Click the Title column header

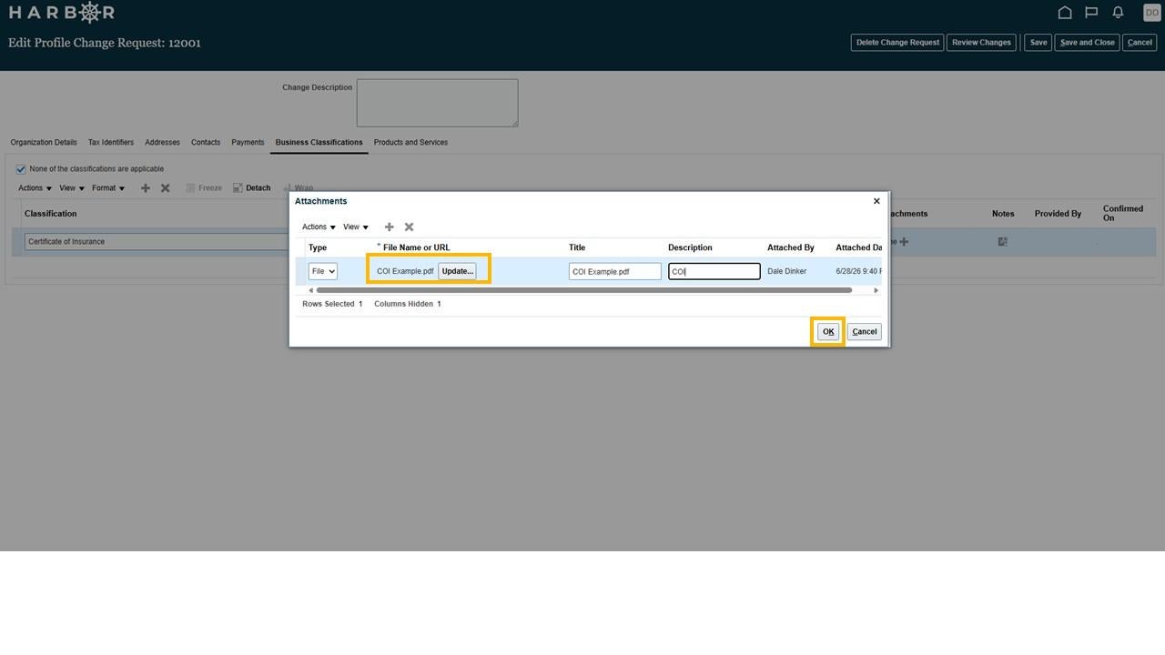click(x=577, y=247)
